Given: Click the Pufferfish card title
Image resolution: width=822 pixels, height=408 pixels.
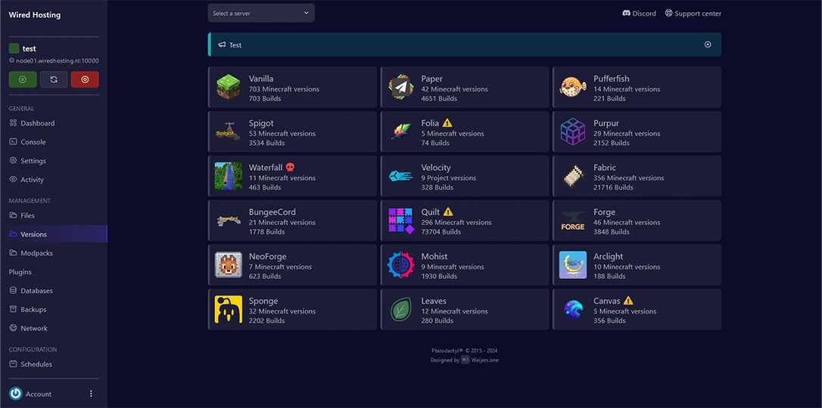Looking at the screenshot, I should 612,79.
